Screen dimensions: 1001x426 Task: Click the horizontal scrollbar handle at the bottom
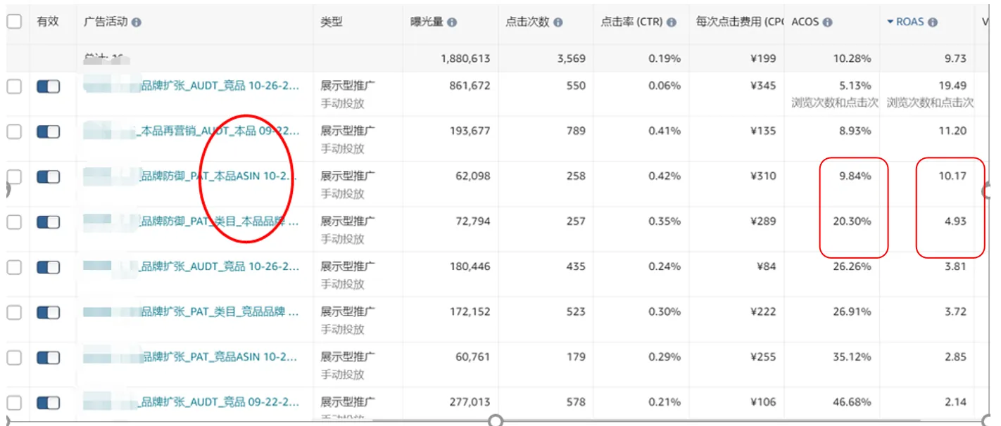tap(495, 422)
